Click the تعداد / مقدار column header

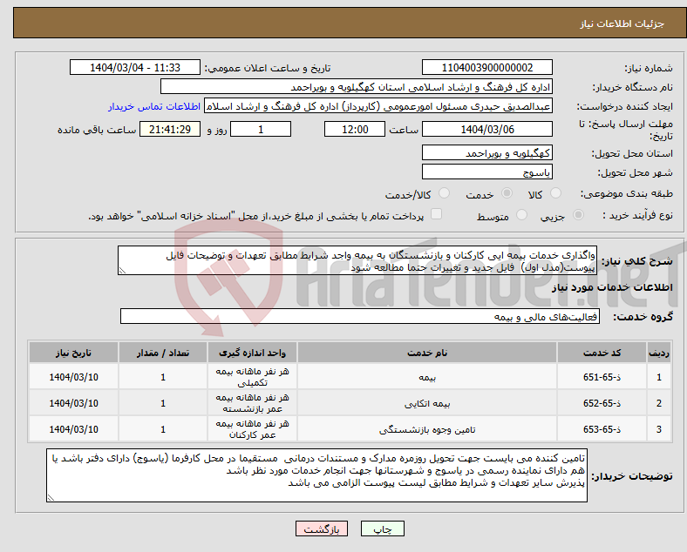click(163, 353)
